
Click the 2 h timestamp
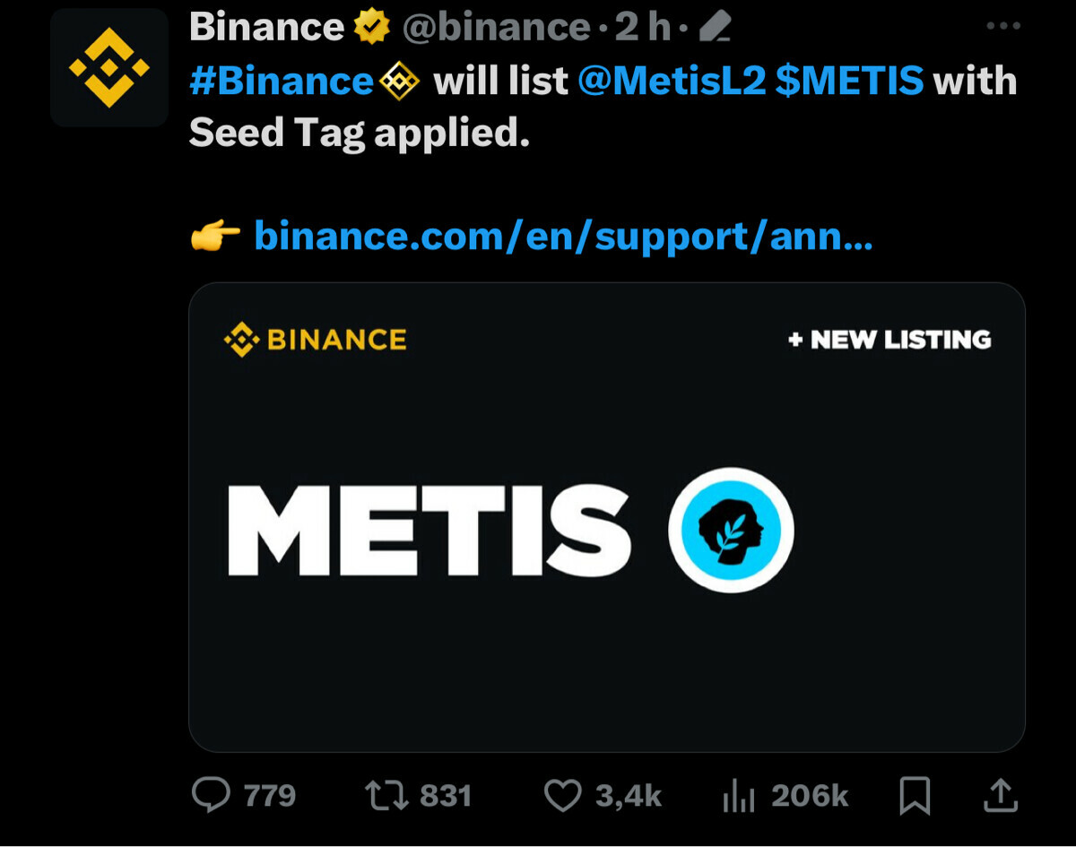click(x=642, y=28)
